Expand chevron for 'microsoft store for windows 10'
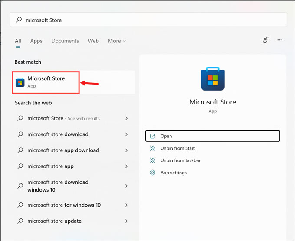 (126, 205)
